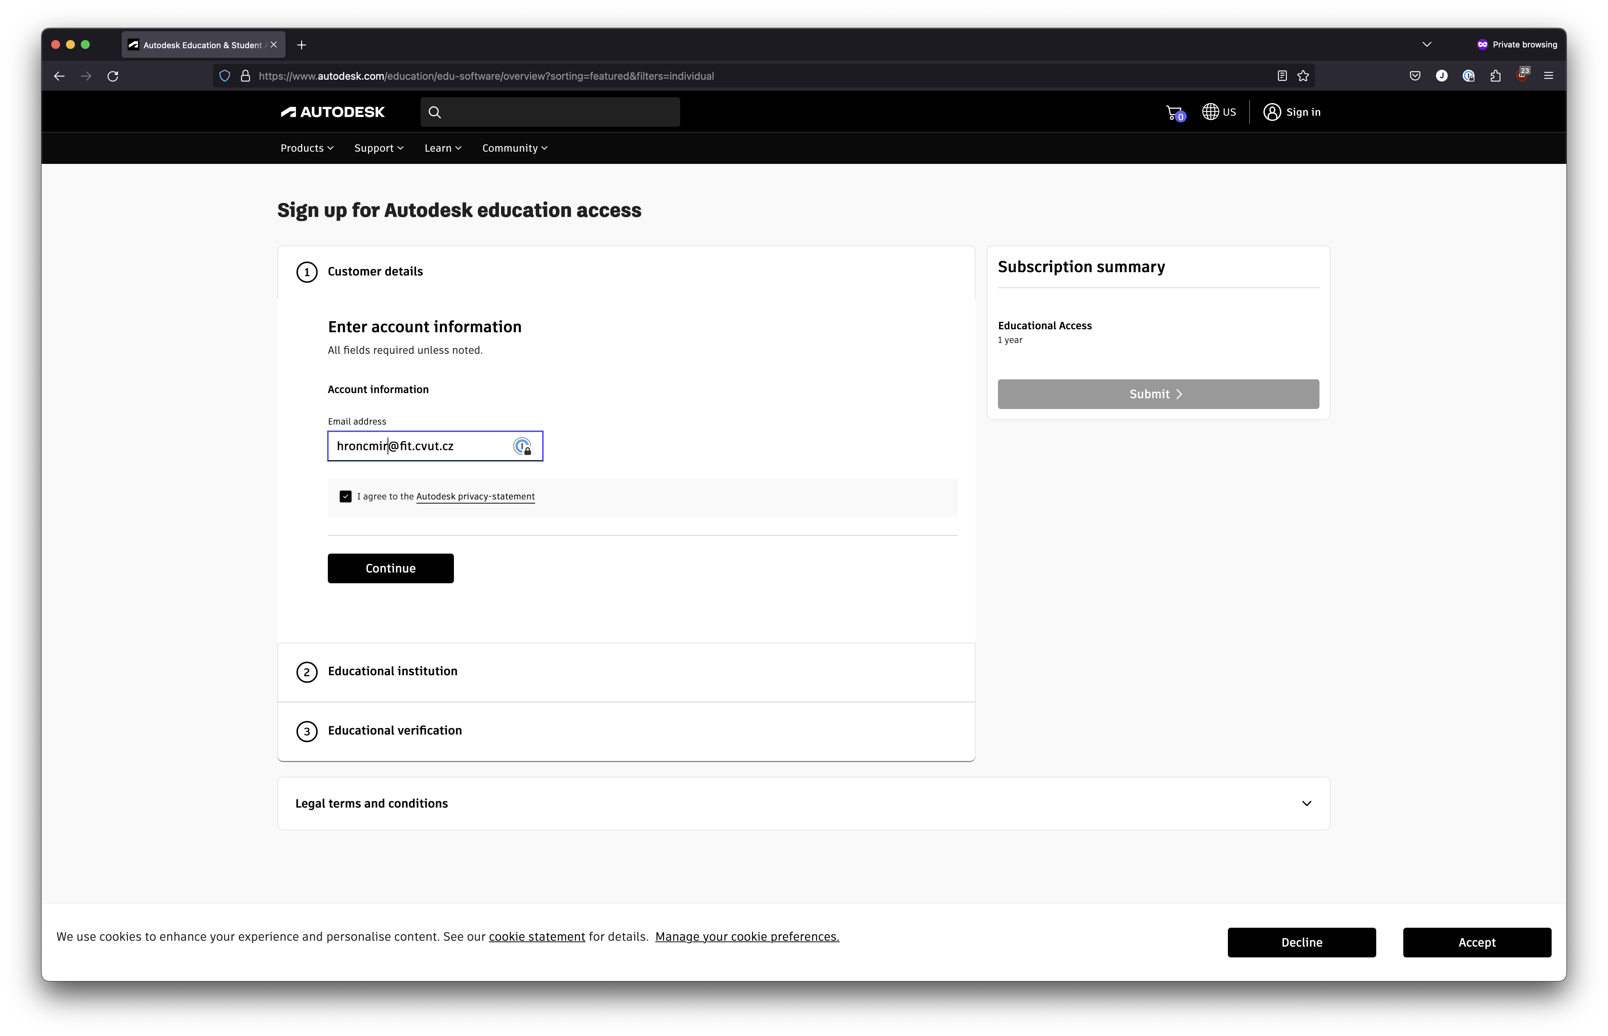Screen dimensions: 1608x1036
Task: Click the Sign in text link
Action: 1302,112
